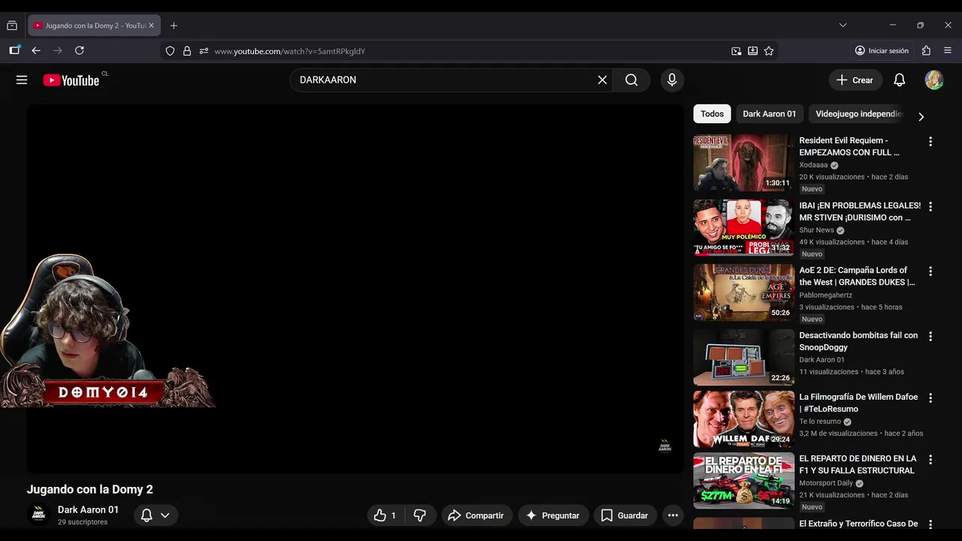Viewport: 962px width, 541px height.
Task: Open options for Desactivando bombitas video
Action: 930,336
